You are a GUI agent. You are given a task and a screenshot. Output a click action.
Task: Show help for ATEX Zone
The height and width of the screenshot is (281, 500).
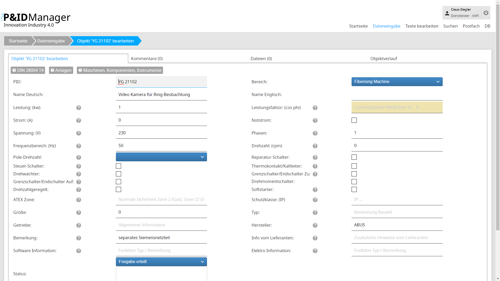click(x=79, y=200)
